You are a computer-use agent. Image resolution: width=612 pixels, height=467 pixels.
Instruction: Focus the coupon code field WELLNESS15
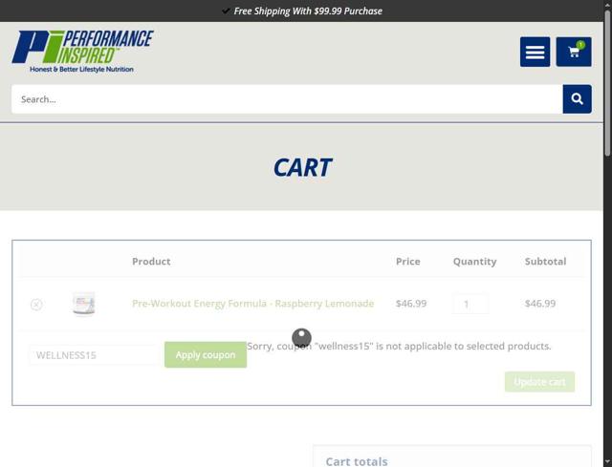pos(94,355)
